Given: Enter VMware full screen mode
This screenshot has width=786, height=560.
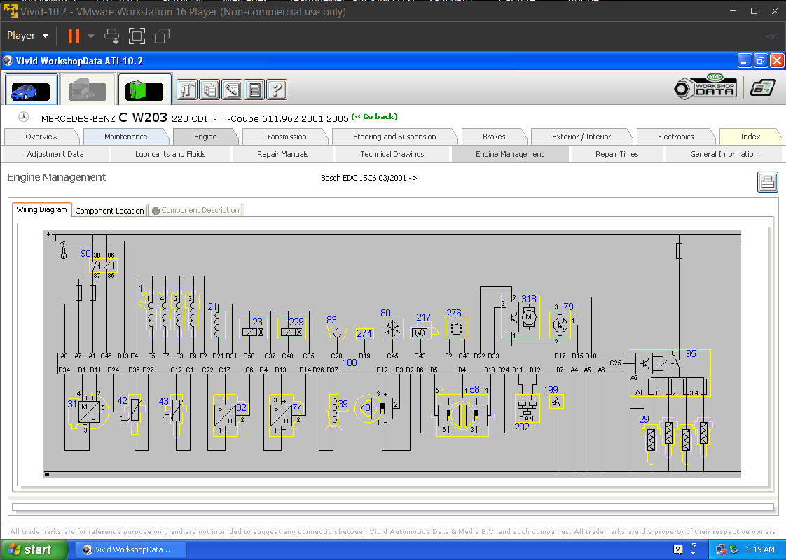Looking at the screenshot, I should (x=137, y=36).
